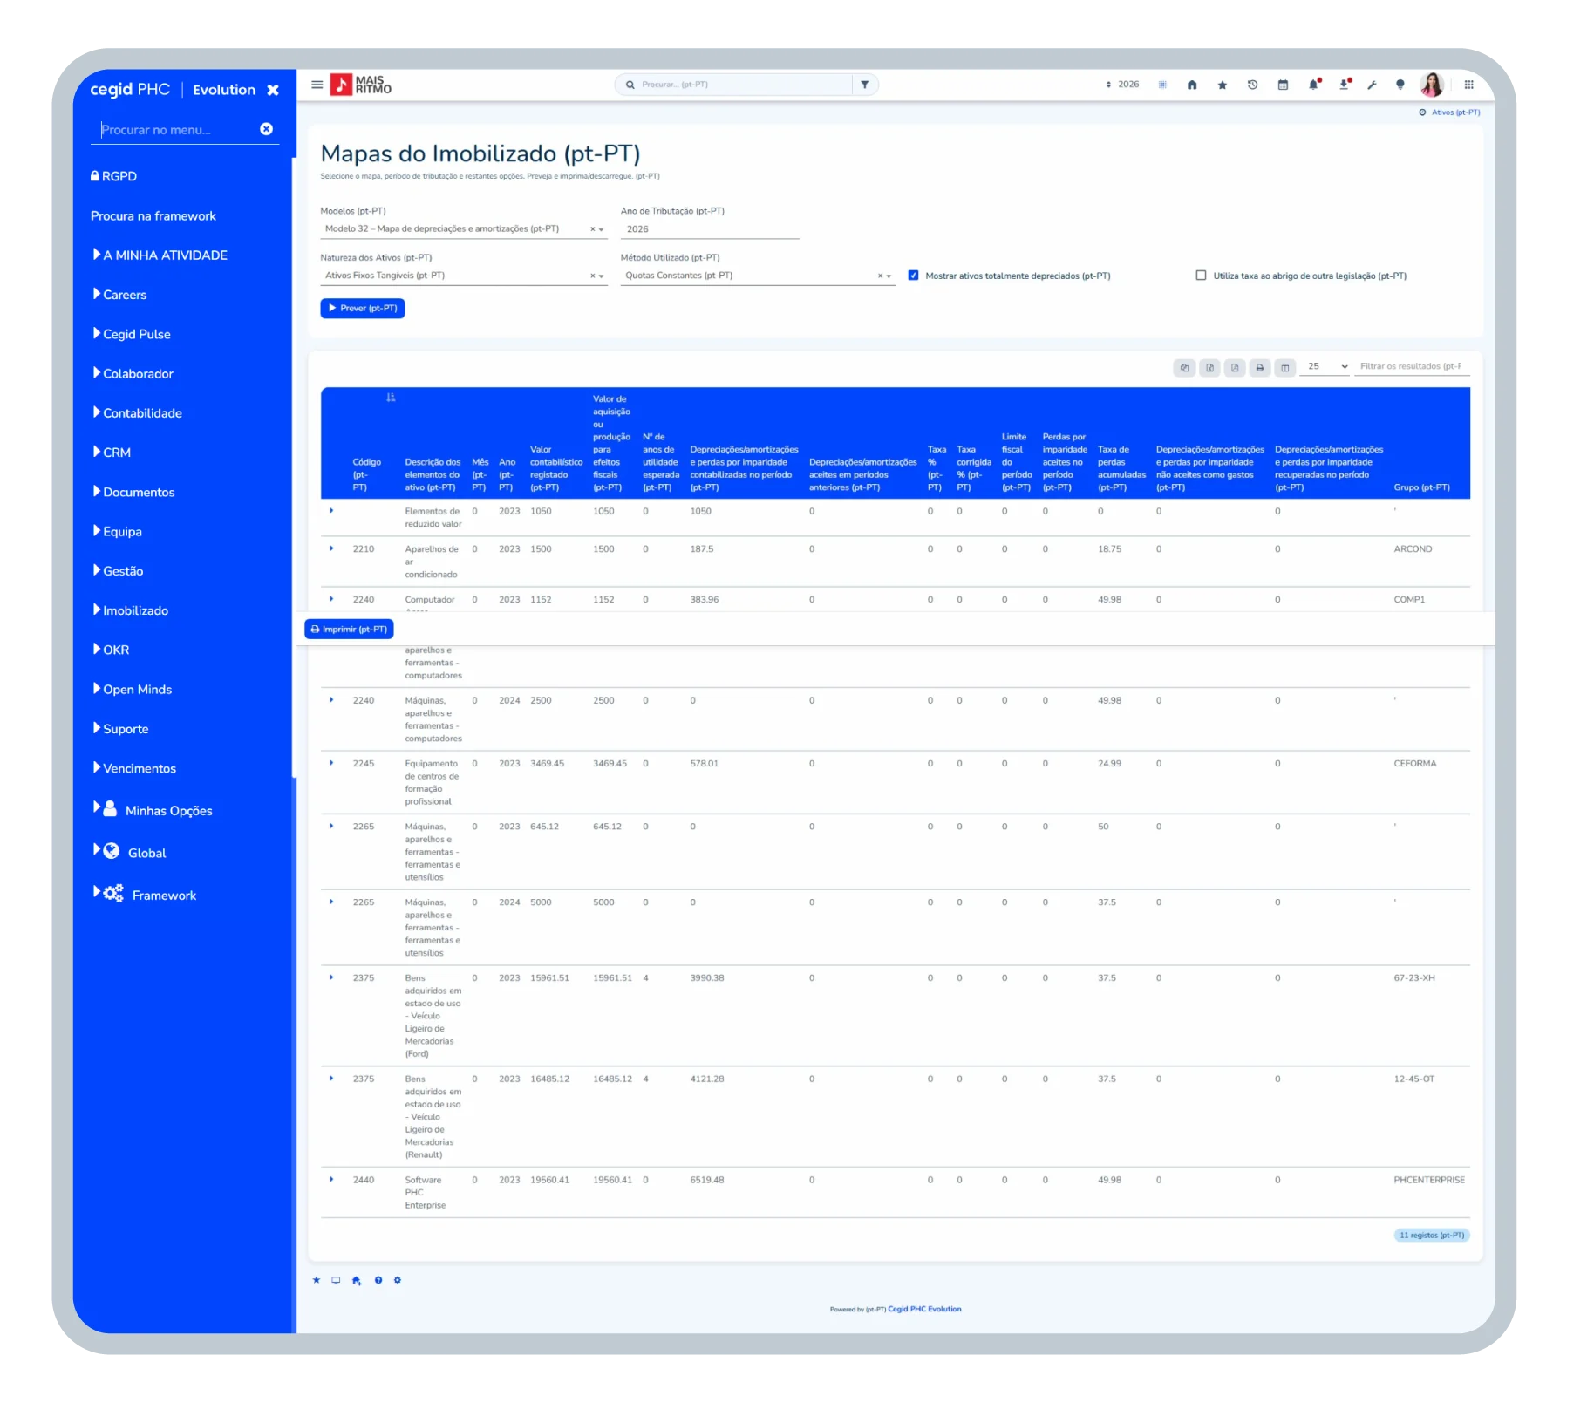Set as home page using house-plus icon
Screen dimensions: 1594x1403
pyautogui.click(x=357, y=1280)
